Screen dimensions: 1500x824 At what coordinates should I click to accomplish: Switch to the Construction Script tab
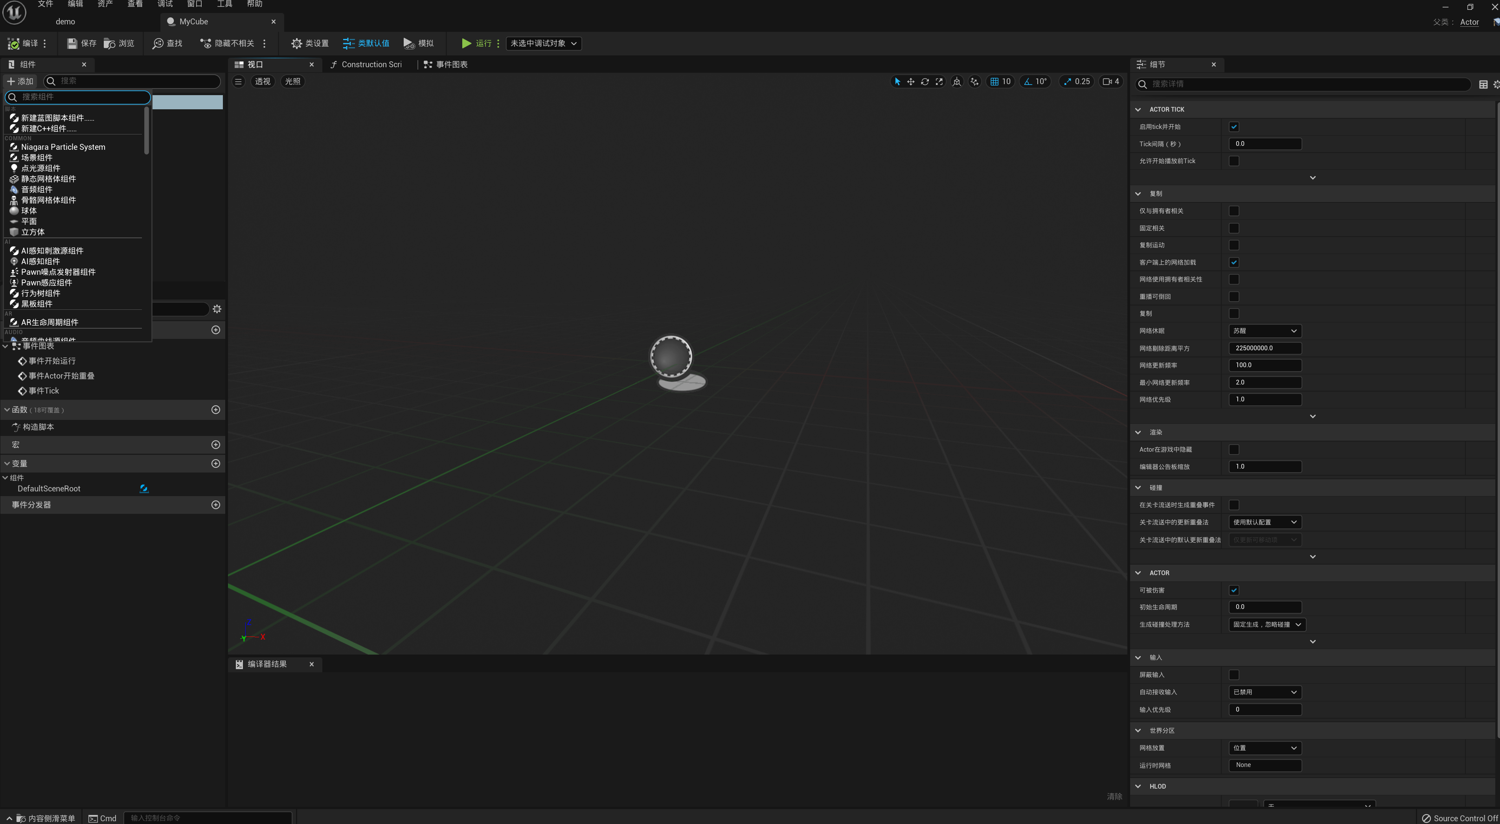click(x=371, y=64)
